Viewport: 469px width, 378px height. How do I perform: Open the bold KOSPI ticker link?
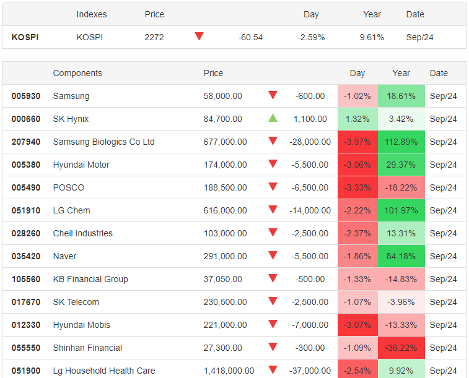coord(25,37)
